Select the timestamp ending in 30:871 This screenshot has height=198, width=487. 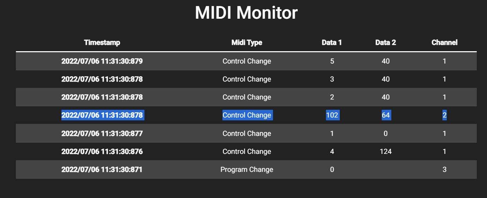click(102, 169)
